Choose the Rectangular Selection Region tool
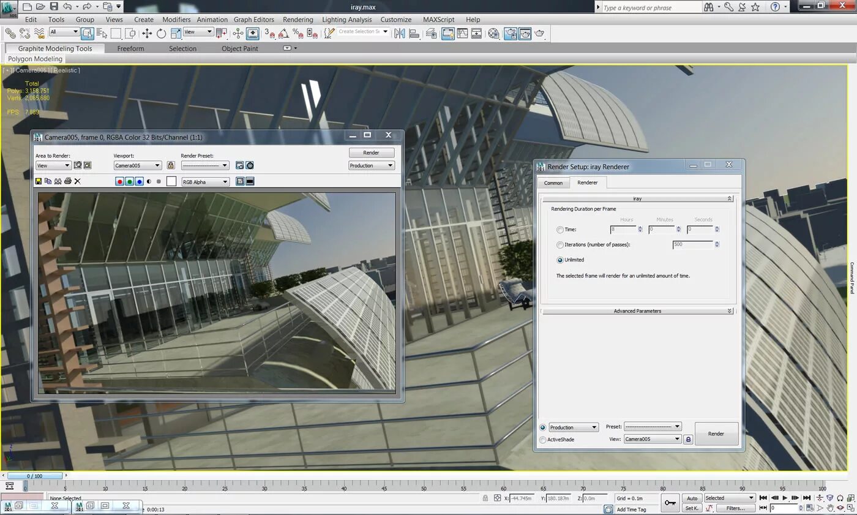Screen dimensions: 857x515 point(116,33)
